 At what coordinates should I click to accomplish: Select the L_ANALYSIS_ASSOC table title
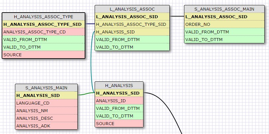[132, 9]
